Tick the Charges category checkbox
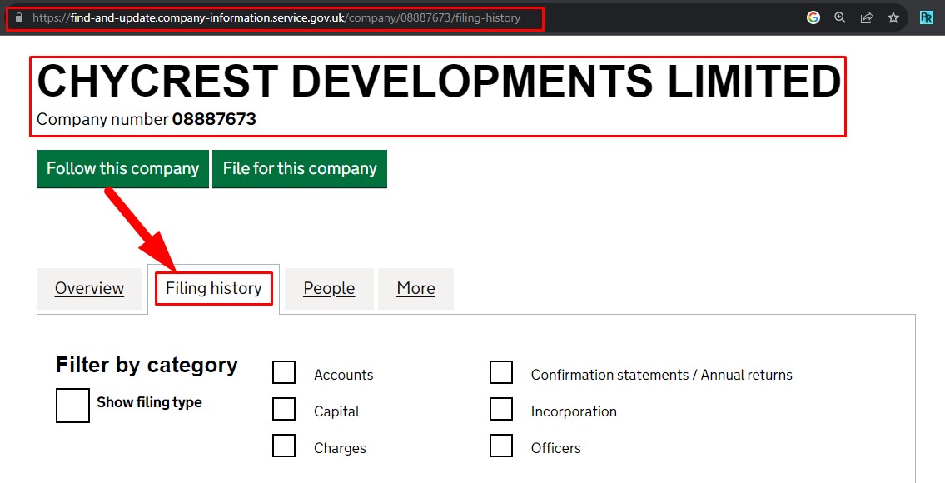 [283, 446]
